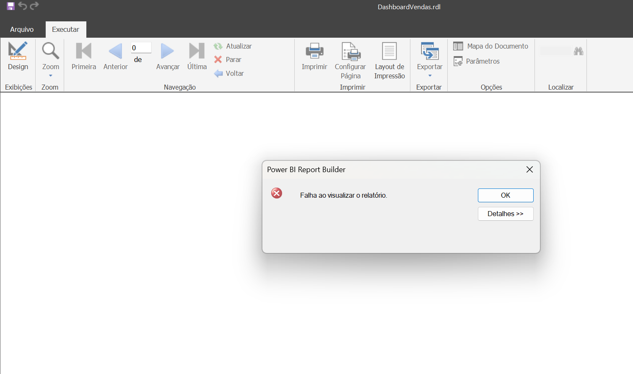
Task: Expand the Zoom dropdown arrow
Action: pos(51,76)
